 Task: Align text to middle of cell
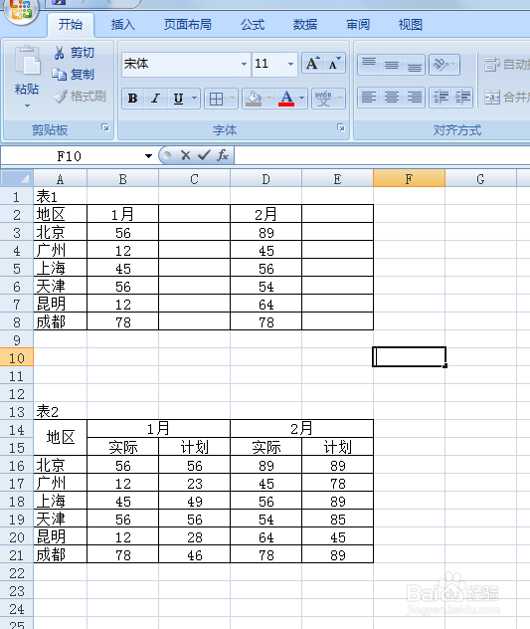[x=392, y=64]
